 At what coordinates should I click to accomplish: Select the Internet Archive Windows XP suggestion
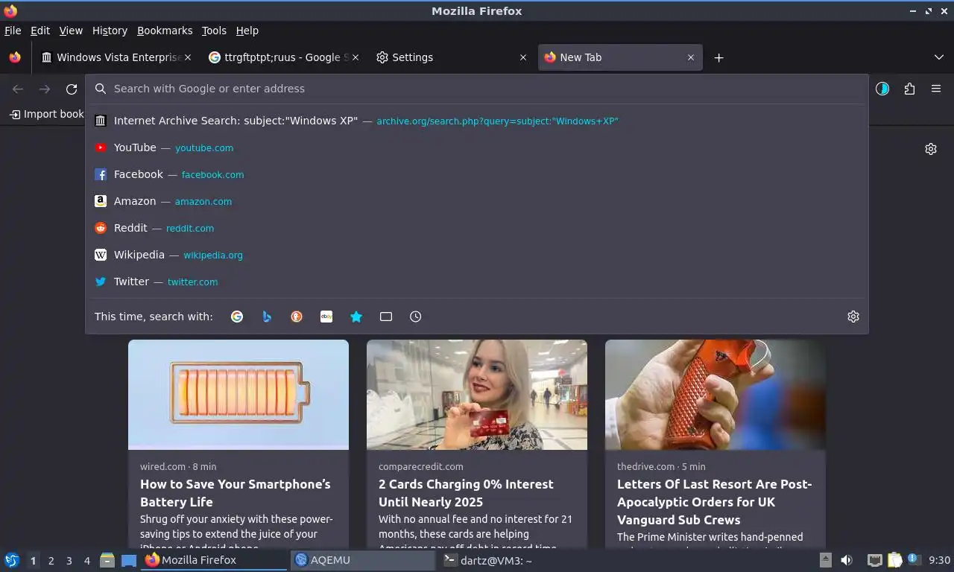477,121
